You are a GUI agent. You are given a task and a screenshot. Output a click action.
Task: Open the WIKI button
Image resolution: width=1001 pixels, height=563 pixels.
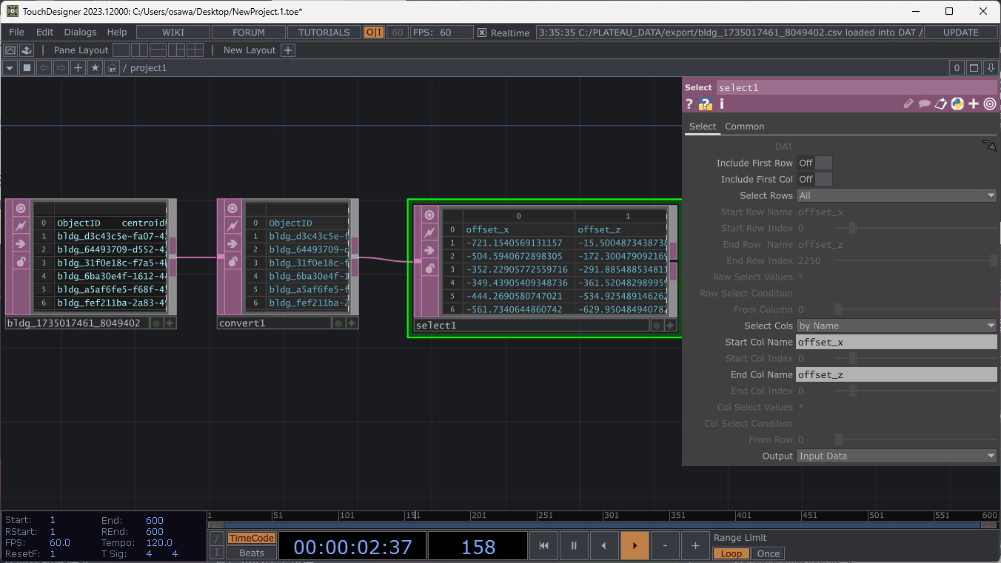(x=173, y=33)
